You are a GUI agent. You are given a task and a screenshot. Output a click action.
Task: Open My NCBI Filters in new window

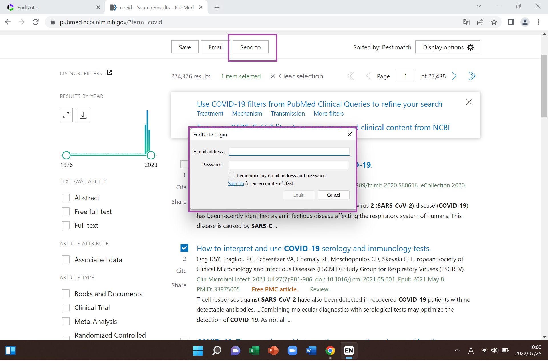[x=109, y=73]
